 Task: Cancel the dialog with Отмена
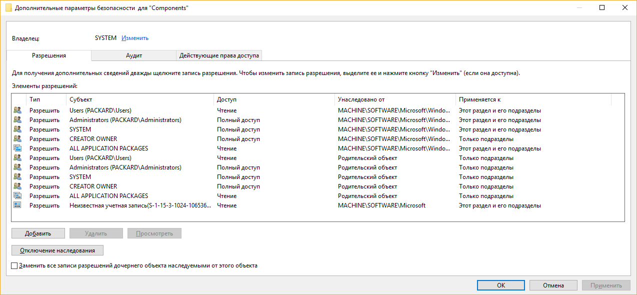point(553,285)
